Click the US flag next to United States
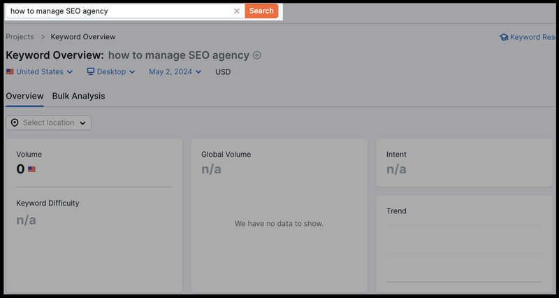 click(10, 72)
